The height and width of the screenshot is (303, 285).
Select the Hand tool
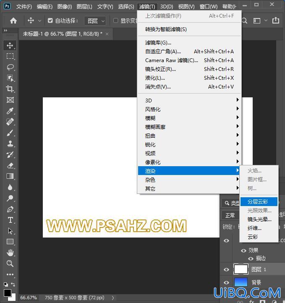[x=10, y=253]
